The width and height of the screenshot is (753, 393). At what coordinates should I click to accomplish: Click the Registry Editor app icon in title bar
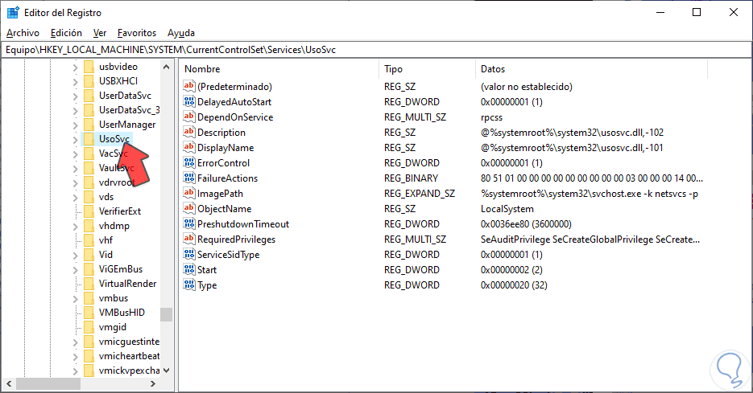click(13, 12)
